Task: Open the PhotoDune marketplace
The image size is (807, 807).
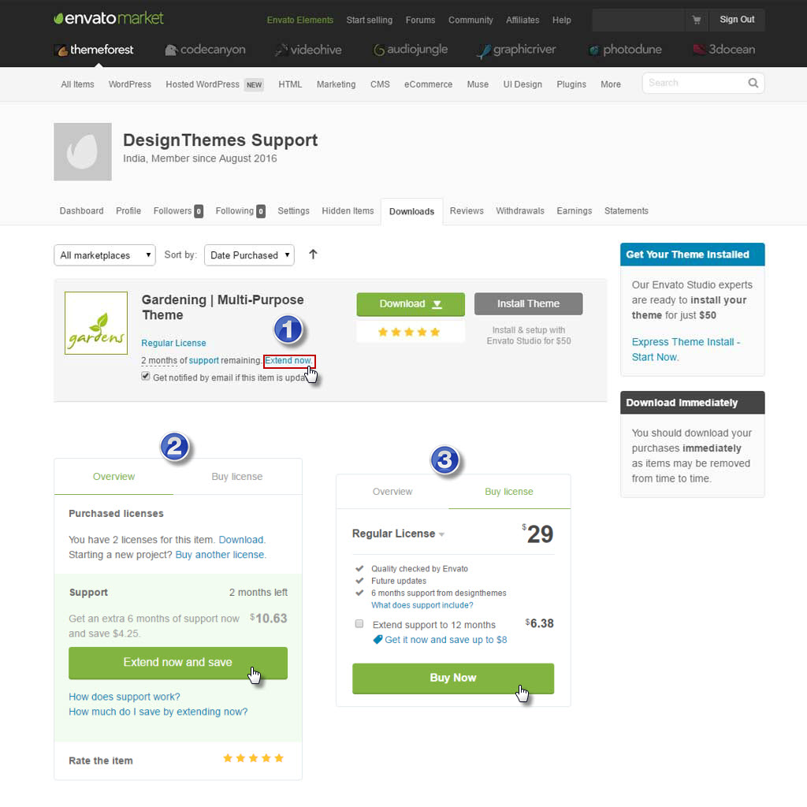Action: tap(625, 50)
